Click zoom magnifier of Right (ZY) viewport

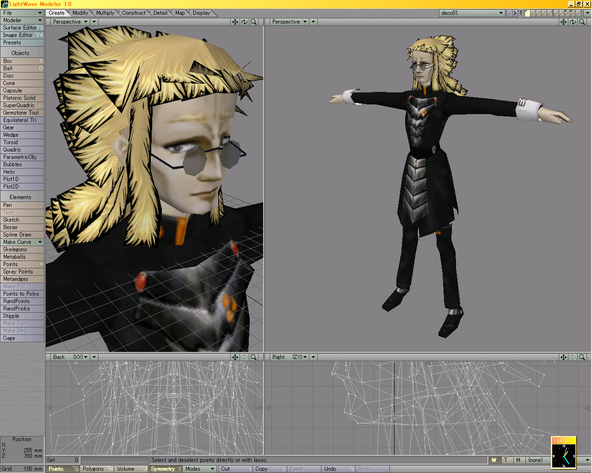pos(582,357)
